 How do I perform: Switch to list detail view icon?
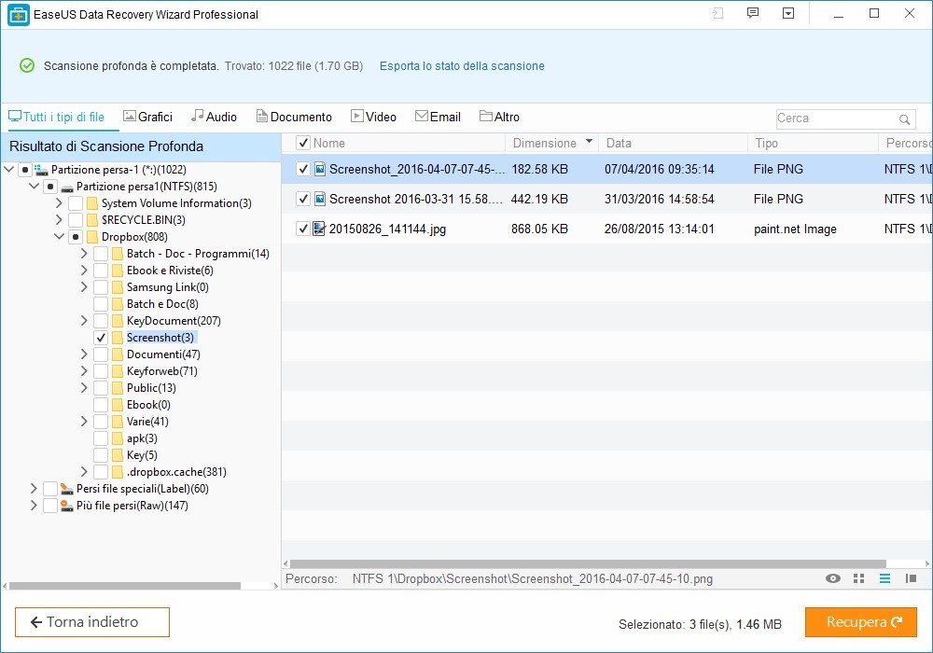(885, 579)
